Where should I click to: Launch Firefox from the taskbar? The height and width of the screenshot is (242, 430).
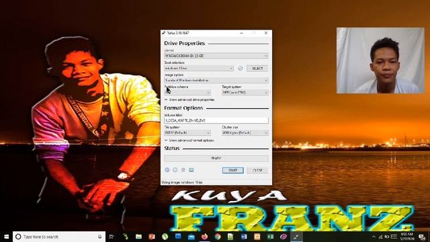pyautogui.click(x=204, y=237)
